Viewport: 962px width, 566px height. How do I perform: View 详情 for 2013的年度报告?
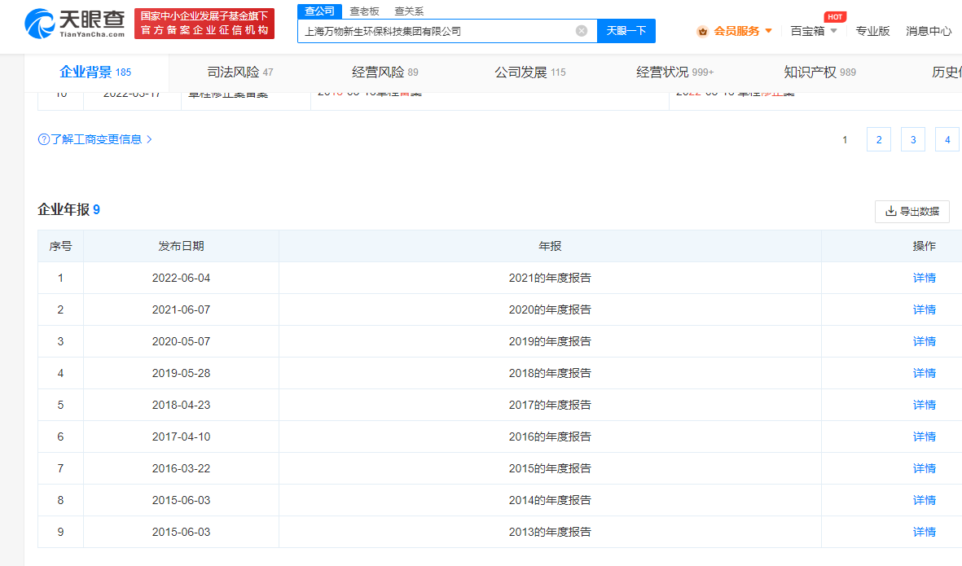(x=924, y=532)
